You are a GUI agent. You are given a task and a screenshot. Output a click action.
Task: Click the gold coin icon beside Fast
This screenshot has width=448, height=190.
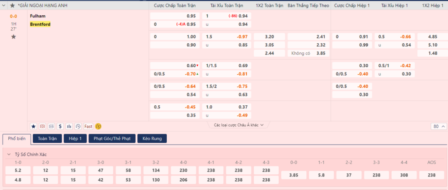coord(98,126)
